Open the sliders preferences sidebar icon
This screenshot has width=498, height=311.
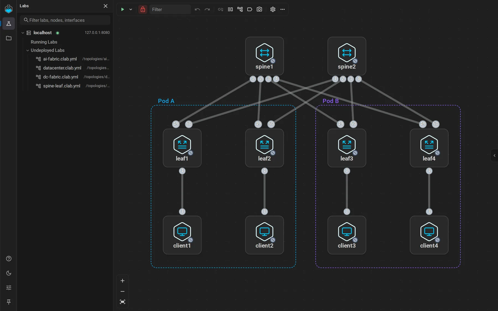tap(9, 288)
